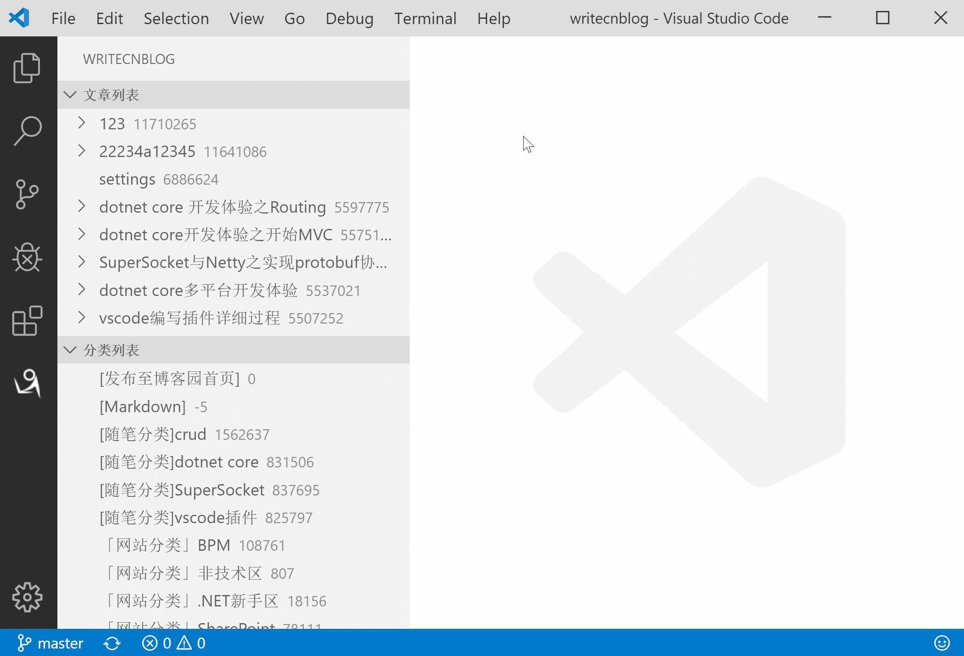Open the Search view icon
This screenshot has height=656, width=964.
pyautogui.click(x=27, y=131)
